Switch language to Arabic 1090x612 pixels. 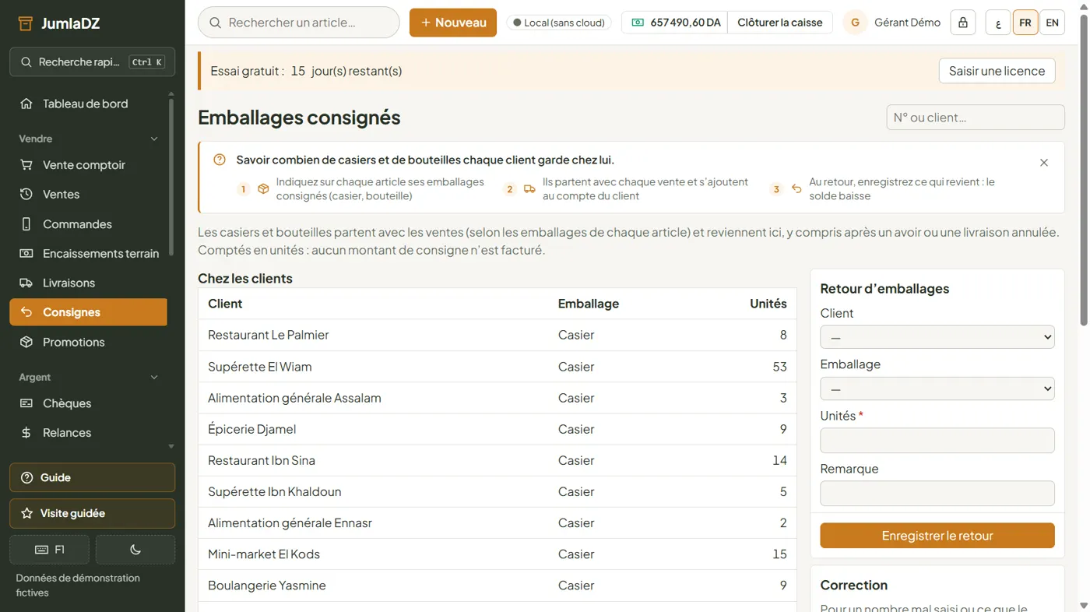[x=998, y=23]
